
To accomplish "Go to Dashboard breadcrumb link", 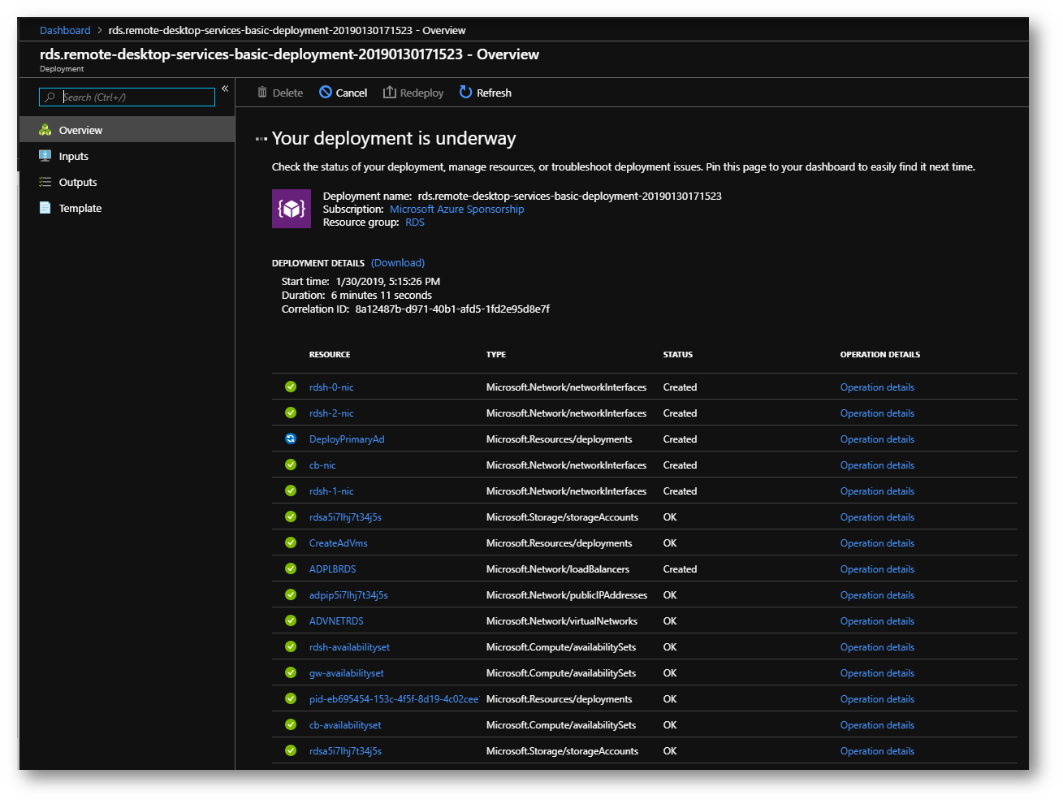I will click(65, 30).
